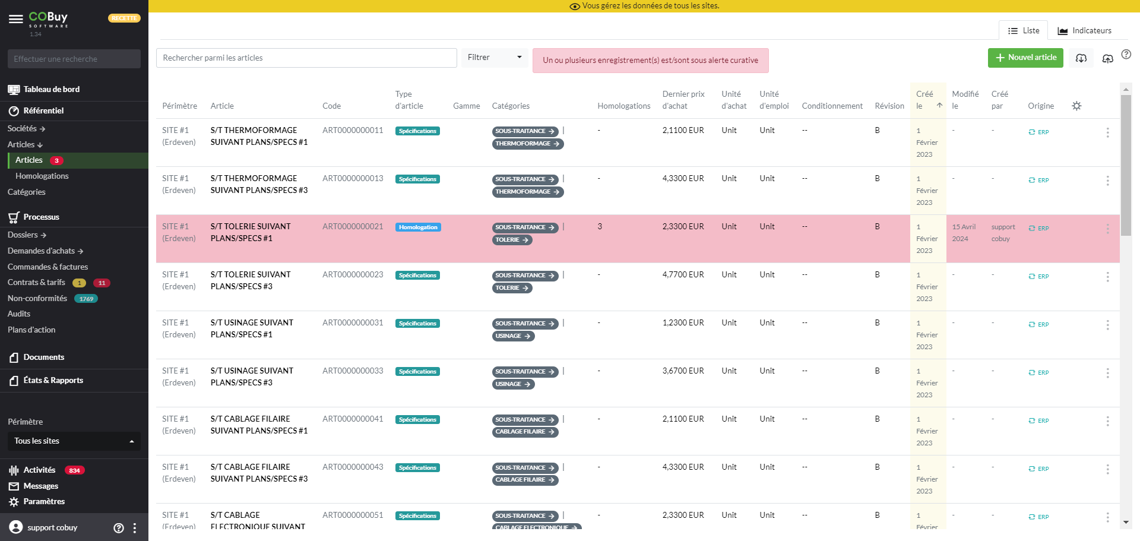Click the Nouvel article button
This screenshot has width=1140, height=541.
[1025, 58]
